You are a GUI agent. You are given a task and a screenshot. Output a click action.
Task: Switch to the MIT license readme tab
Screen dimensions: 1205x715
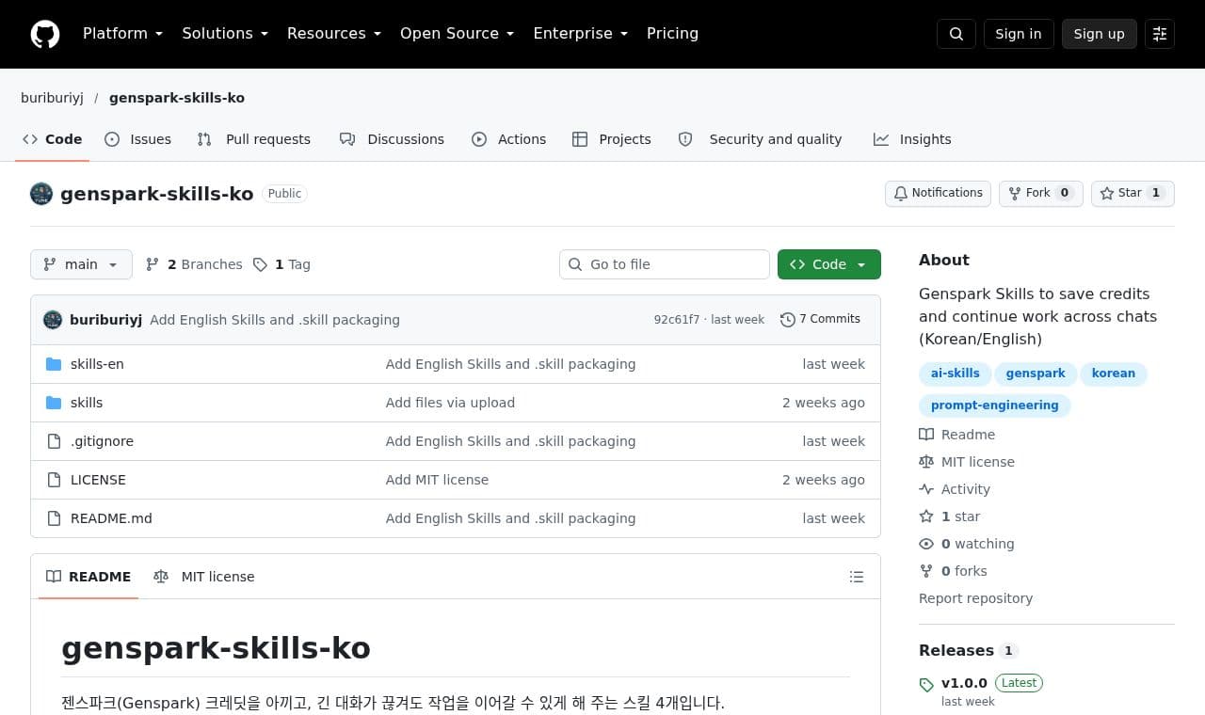point(204,577)
